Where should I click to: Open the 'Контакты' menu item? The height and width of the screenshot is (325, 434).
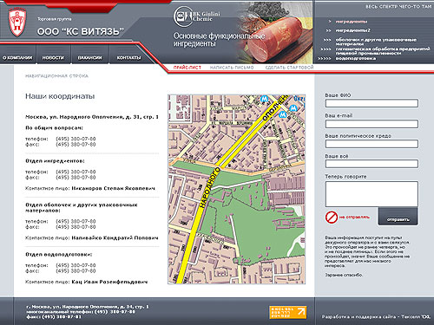point(128,58)
